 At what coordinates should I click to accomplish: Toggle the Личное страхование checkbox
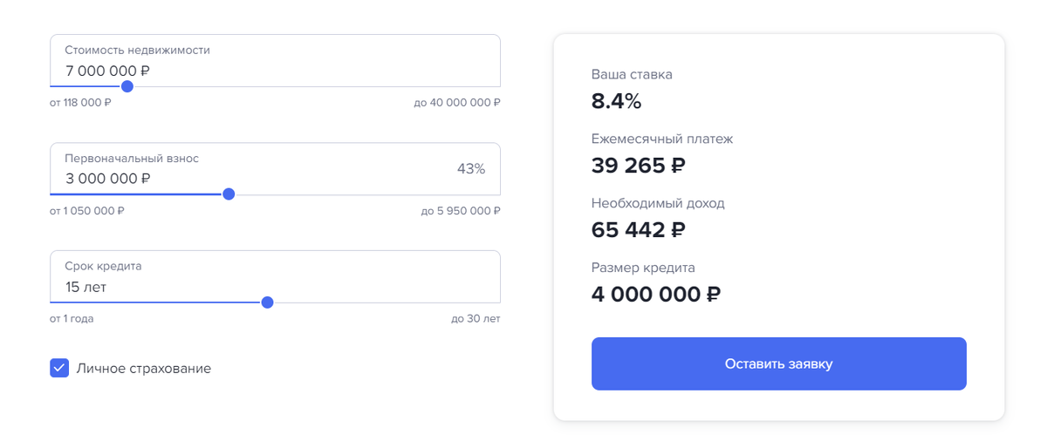pyautogui.click(x=59, y=368)
